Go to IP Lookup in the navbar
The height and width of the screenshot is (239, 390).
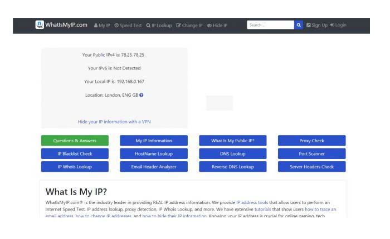159,26
